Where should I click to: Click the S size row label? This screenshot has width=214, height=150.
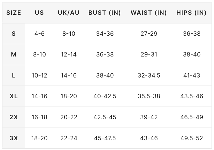pos(14,33)
